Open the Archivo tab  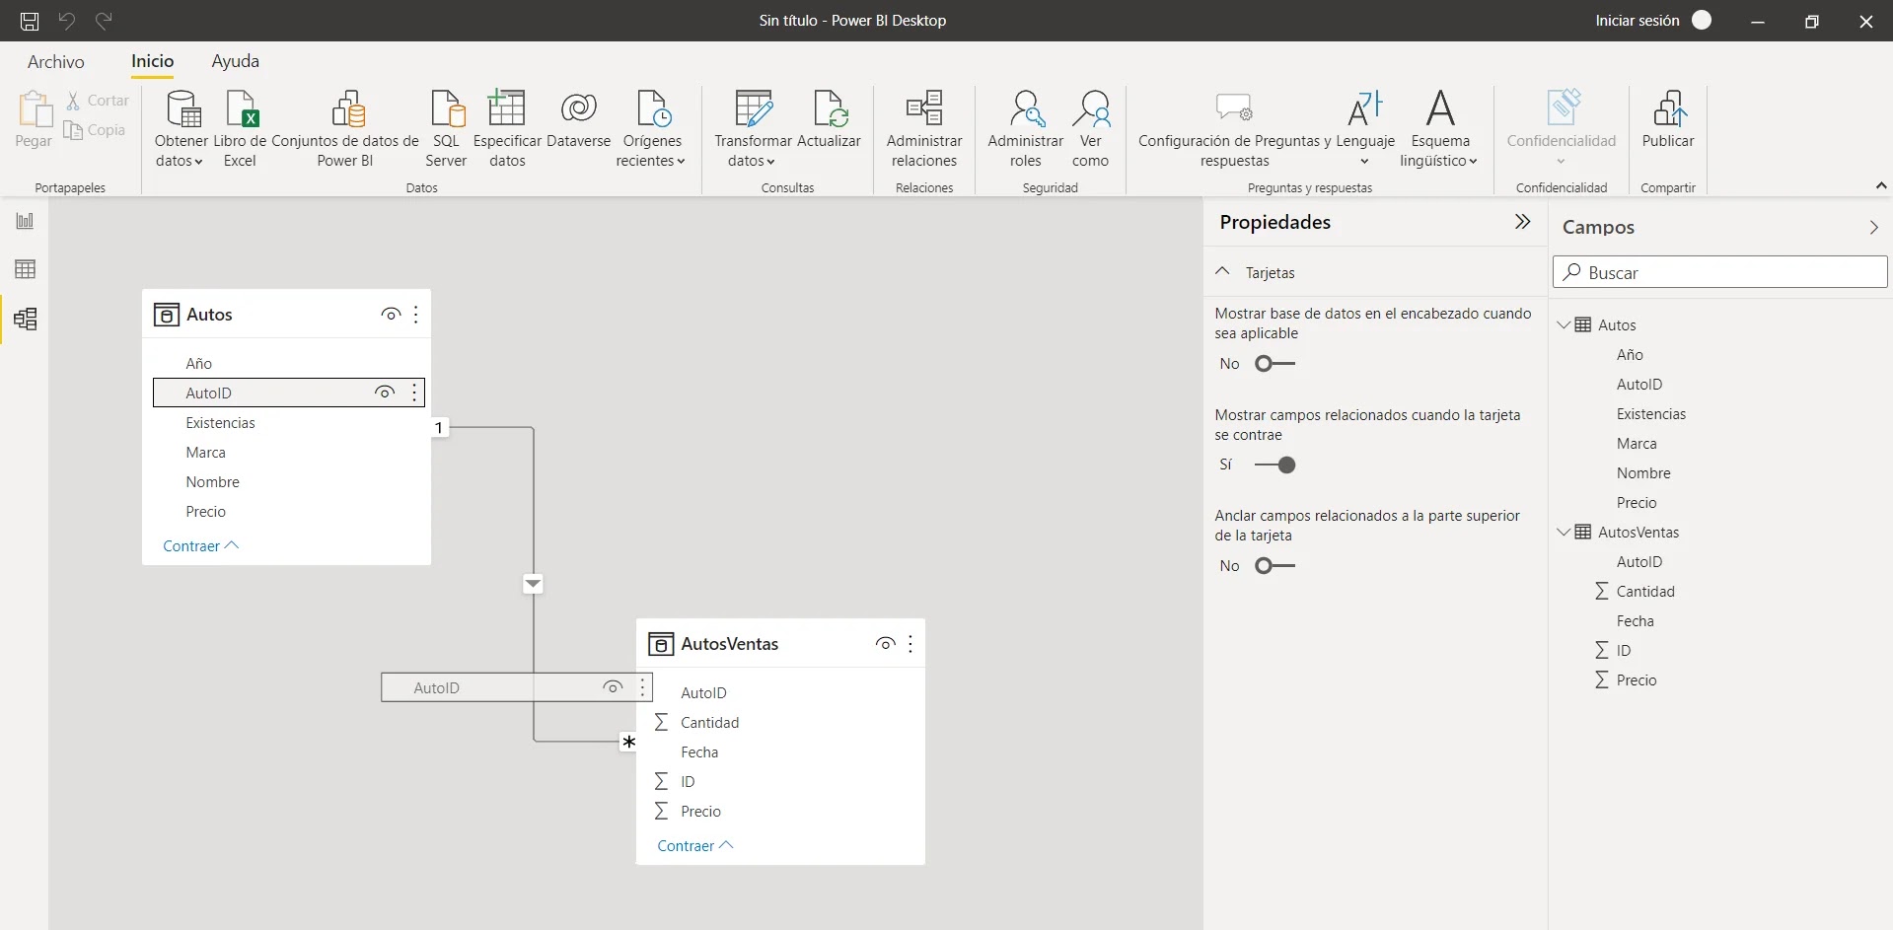(56, 61)
